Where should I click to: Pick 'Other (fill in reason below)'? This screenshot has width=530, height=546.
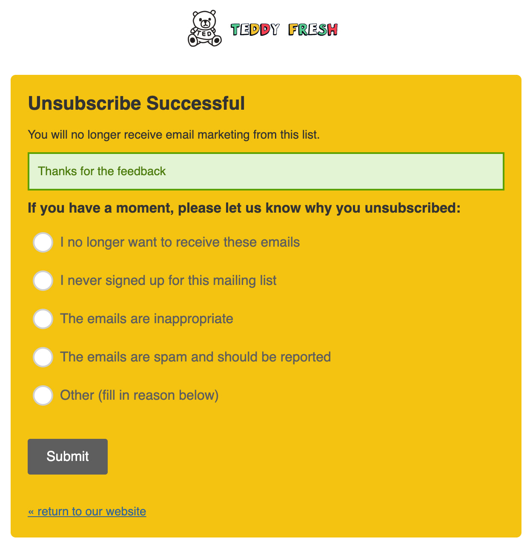(43, 395)
